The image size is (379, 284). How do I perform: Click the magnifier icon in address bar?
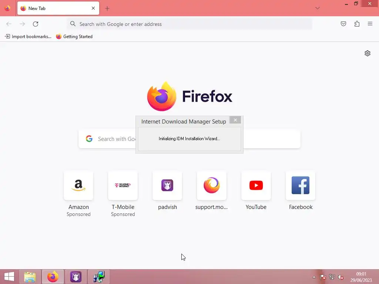(73, 24)
